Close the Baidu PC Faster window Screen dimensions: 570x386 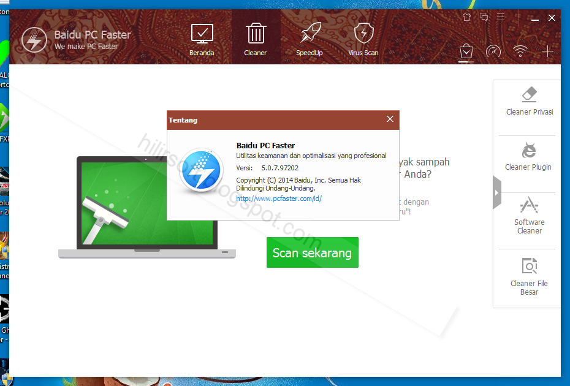(x=552, y=18)
